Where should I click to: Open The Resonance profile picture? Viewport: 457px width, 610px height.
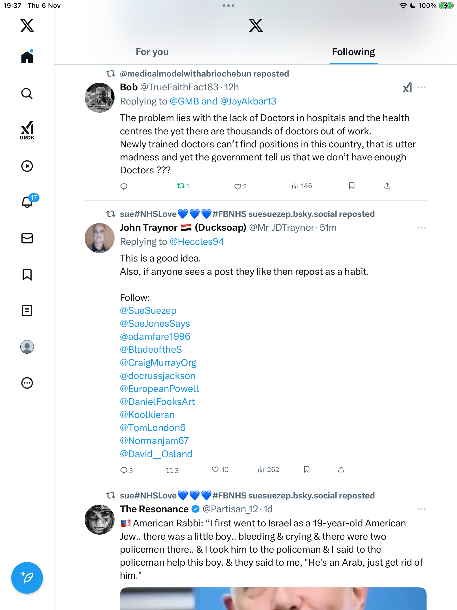point(100,520)
